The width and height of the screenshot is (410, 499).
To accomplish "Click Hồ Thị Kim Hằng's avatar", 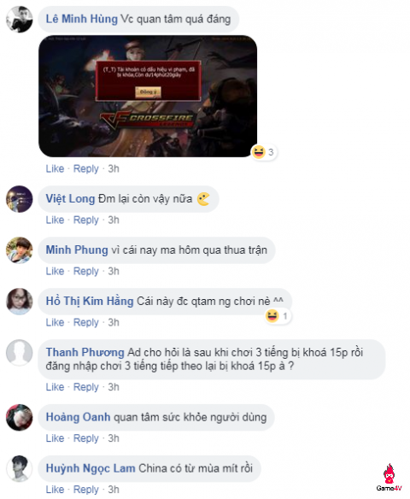I will [20, 302].
